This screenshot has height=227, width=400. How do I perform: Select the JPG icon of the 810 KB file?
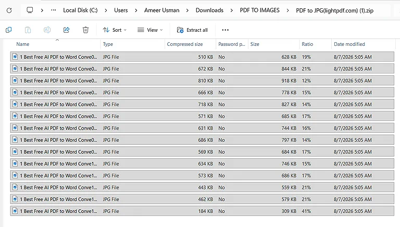(15, 80)
